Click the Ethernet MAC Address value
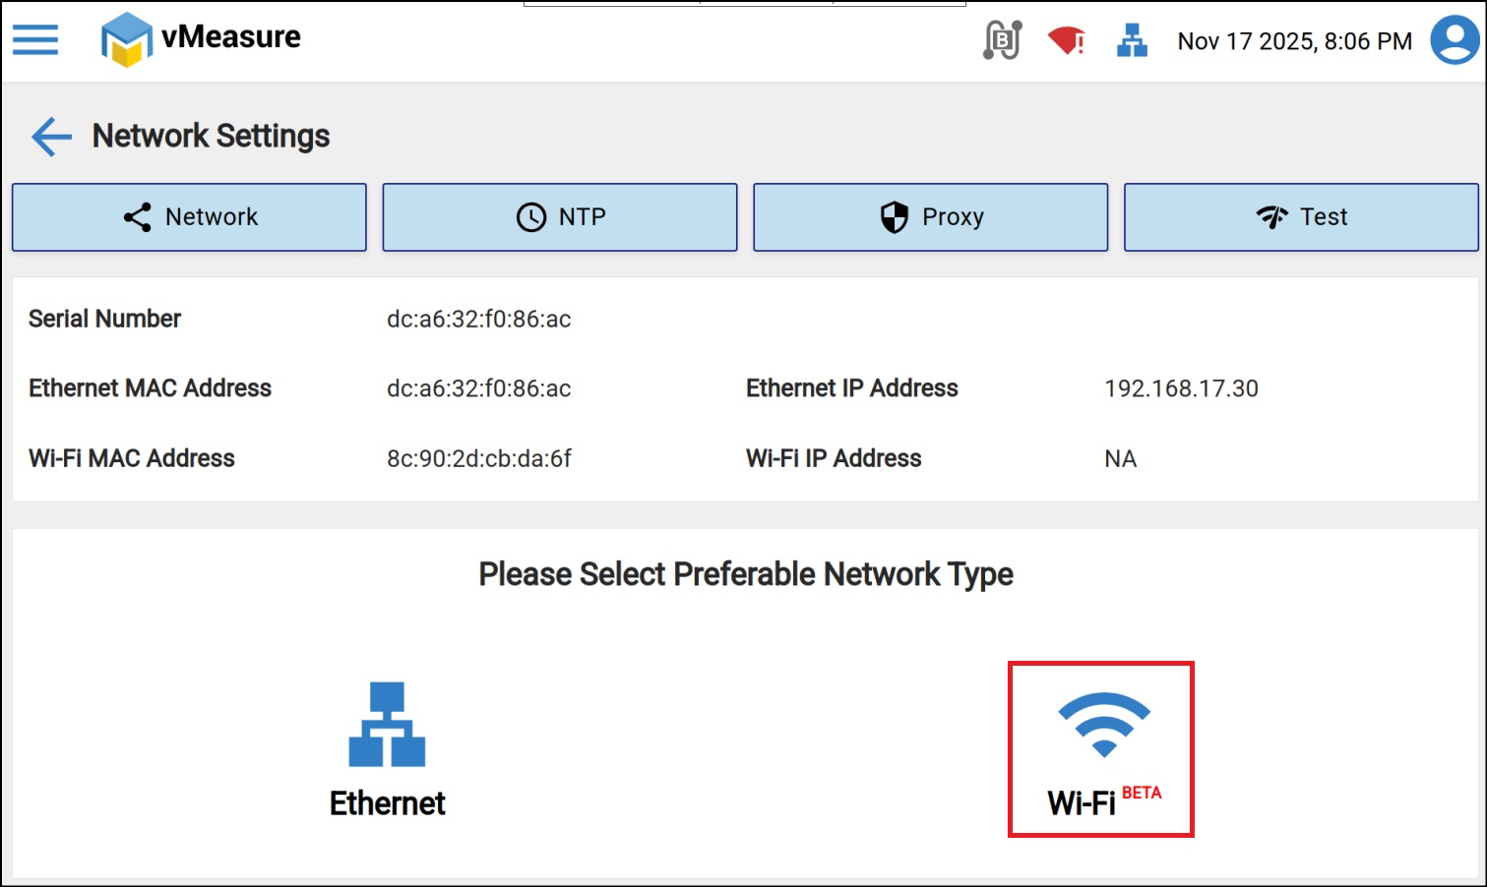This screenshot has width=1487, height=887. pos(478,389)
